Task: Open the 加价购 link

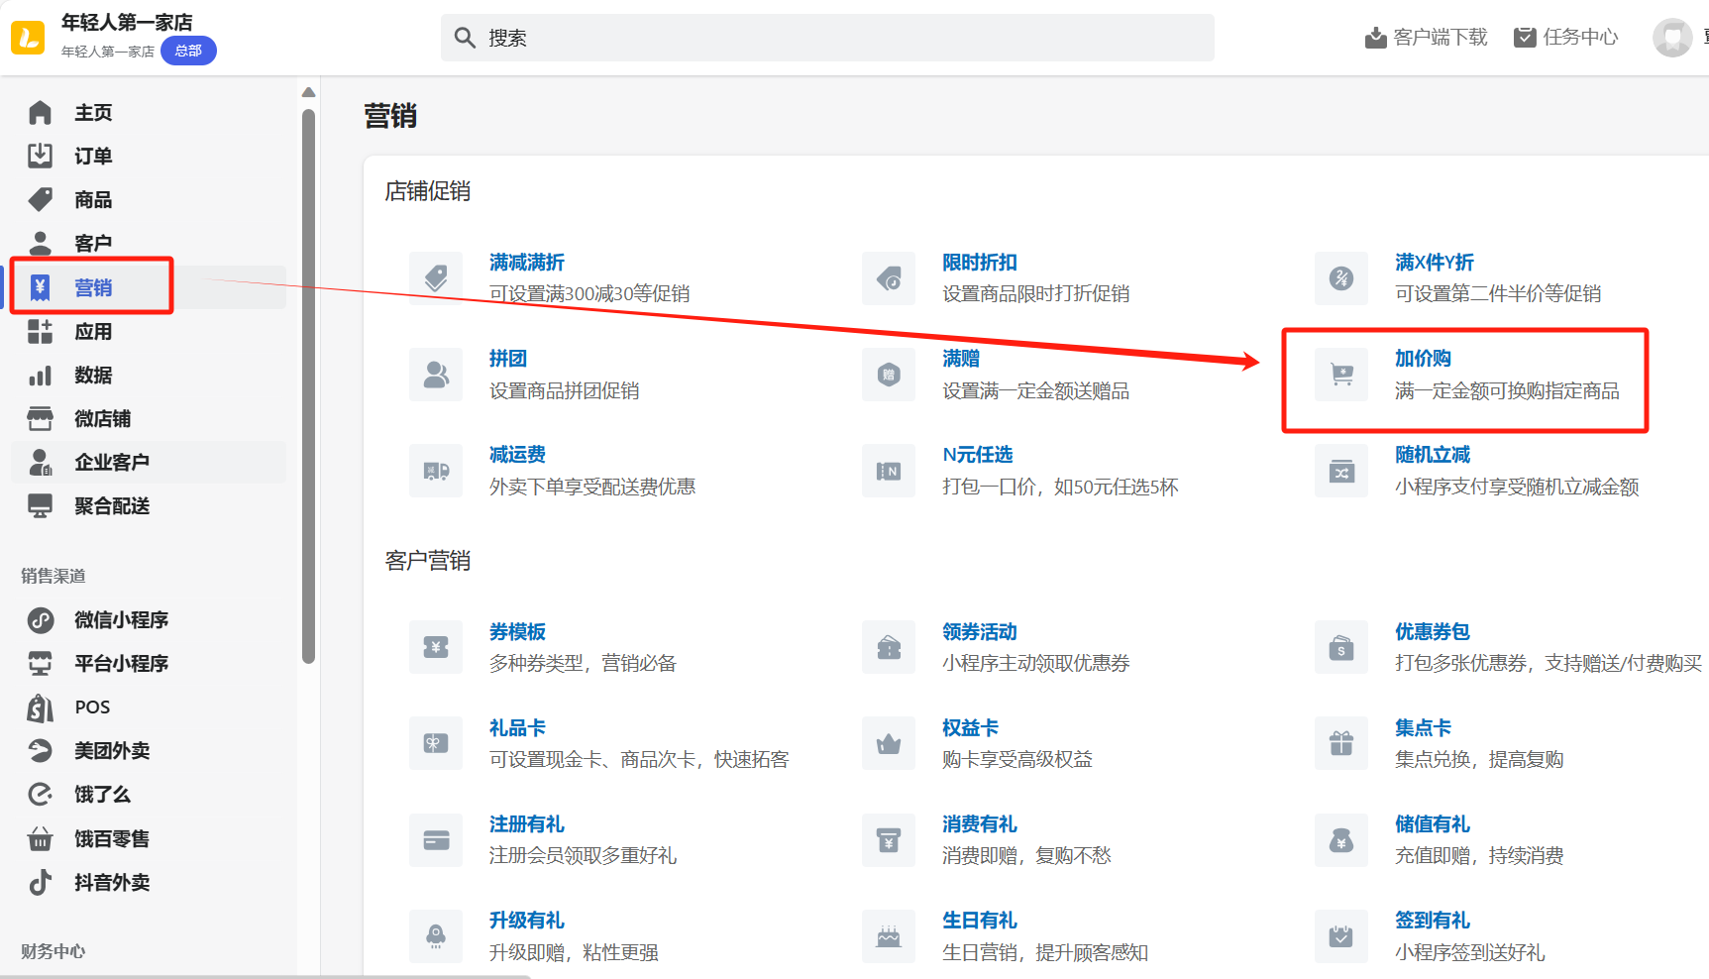Action: click(1423, 359)
